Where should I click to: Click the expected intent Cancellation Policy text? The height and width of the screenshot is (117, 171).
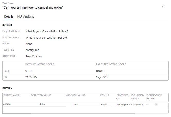click(x=46, y=31)
